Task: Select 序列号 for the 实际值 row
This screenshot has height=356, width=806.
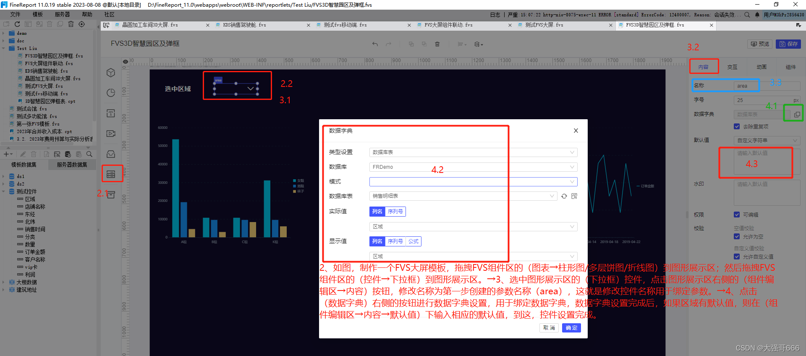Action: tap(395, 212)
